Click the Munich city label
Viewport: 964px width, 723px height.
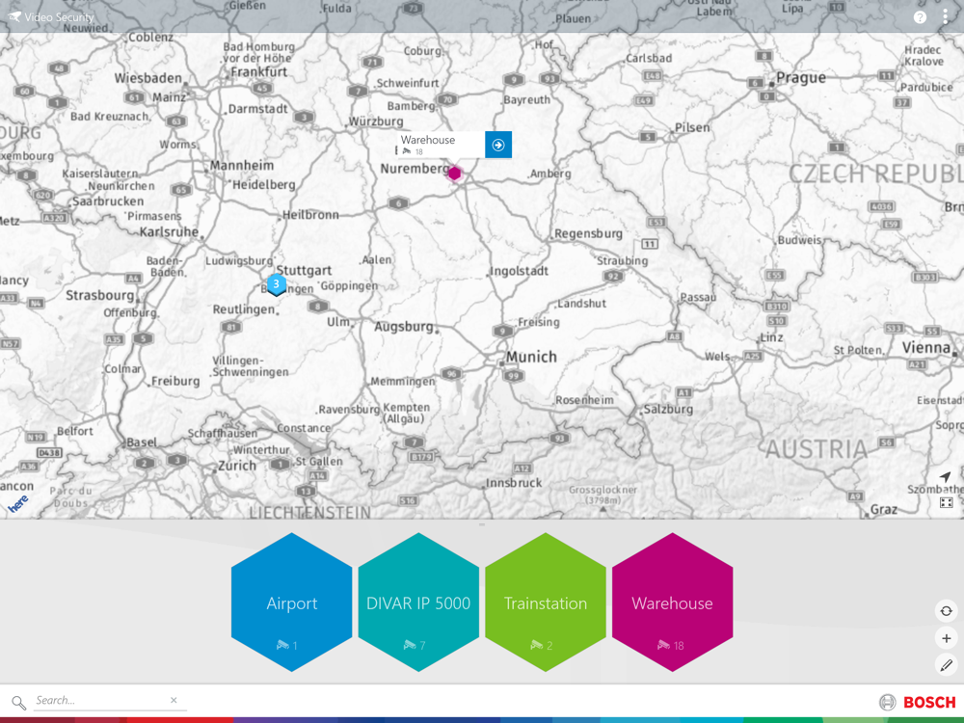(531, 358)
